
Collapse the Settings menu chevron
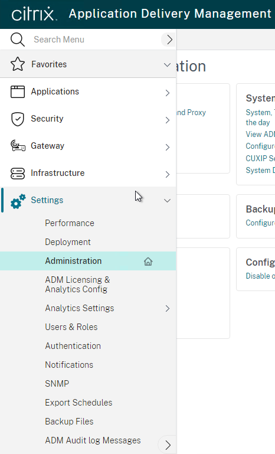point(167,200)
